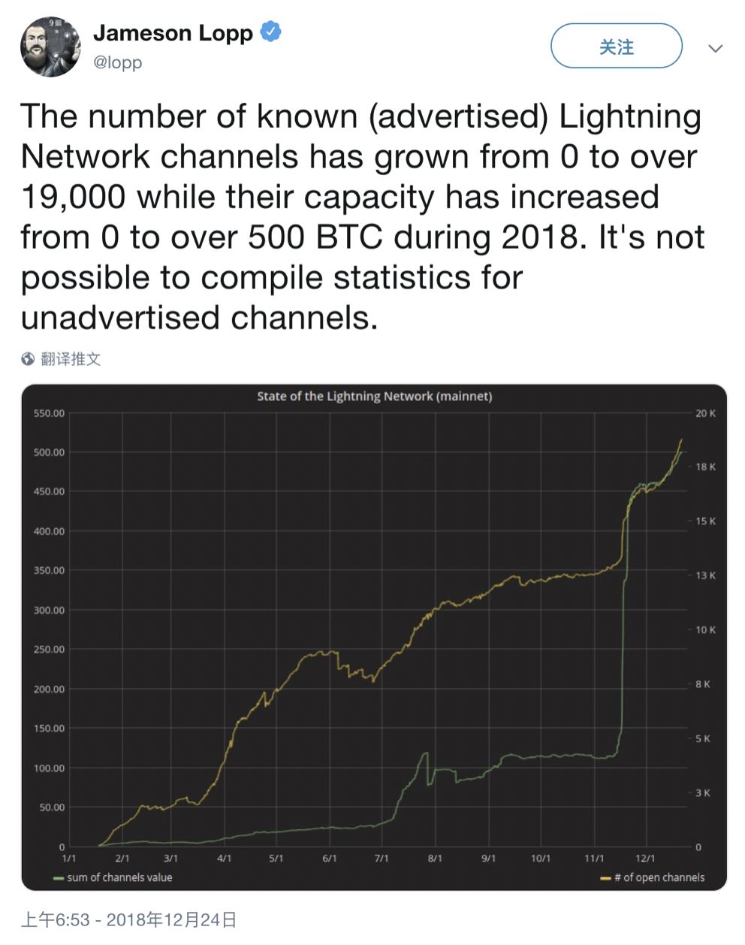This screenshot has height=945, width=745.
Task: Expand the tweet options chevron
Action: click(x=715, y=48)
